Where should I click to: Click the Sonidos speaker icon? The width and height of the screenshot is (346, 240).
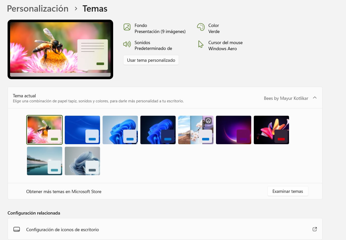coord(127,44)
